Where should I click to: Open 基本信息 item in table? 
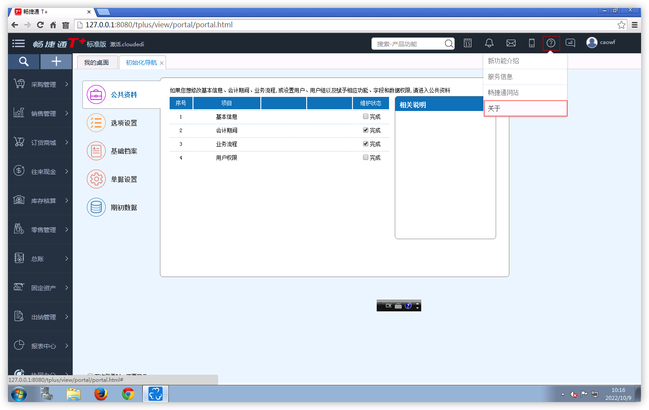point(226,117)
